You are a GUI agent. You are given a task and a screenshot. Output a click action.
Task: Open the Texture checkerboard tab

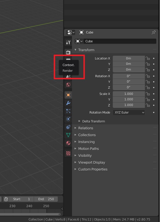tap(68, 153)
